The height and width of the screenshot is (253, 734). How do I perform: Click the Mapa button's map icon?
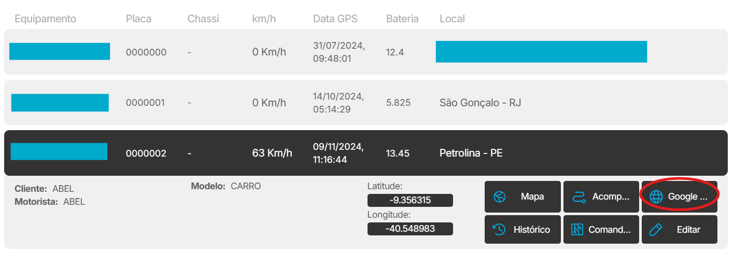500,197
